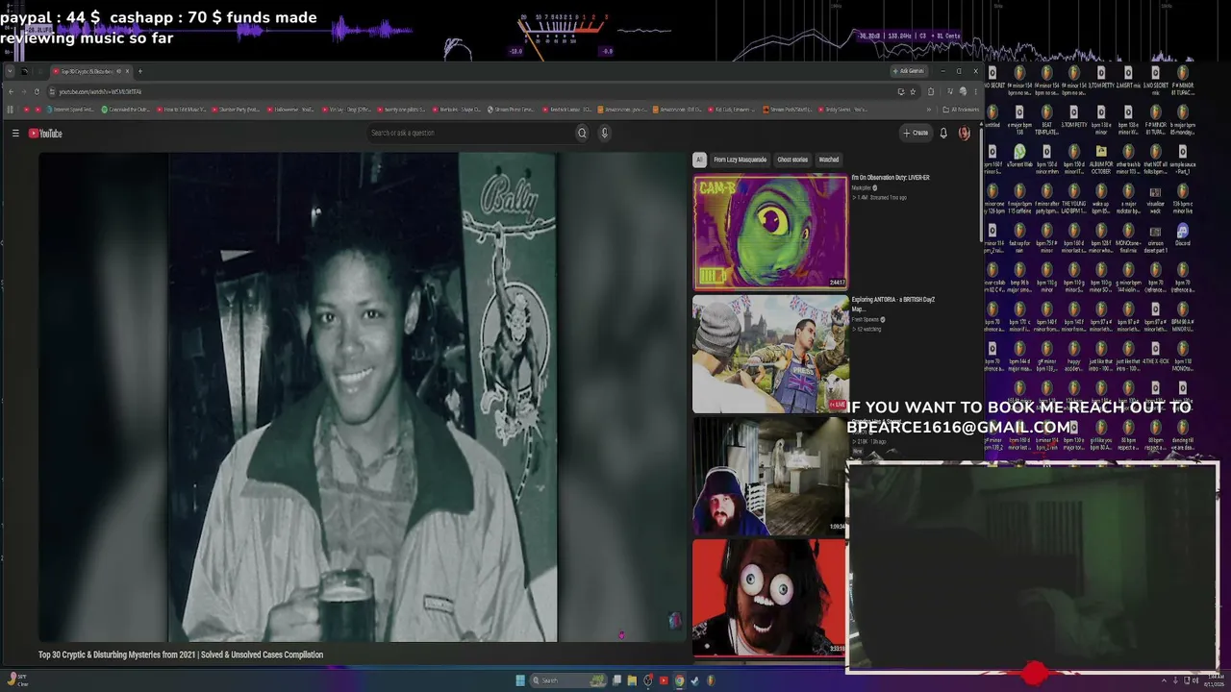Go back with the browser back arrow
This screenshot has height=692, width=1231.
coord(11,91)
